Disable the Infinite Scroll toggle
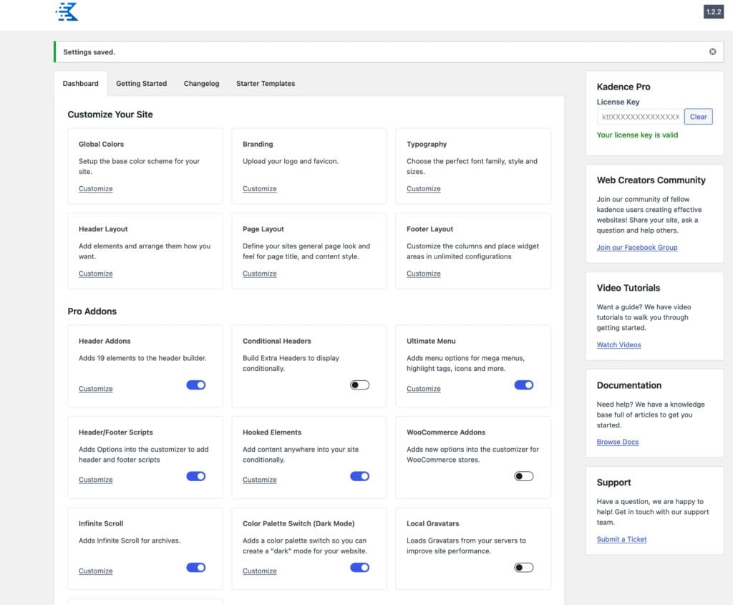This screenshot has height=605, width=733. click(196, 567)
